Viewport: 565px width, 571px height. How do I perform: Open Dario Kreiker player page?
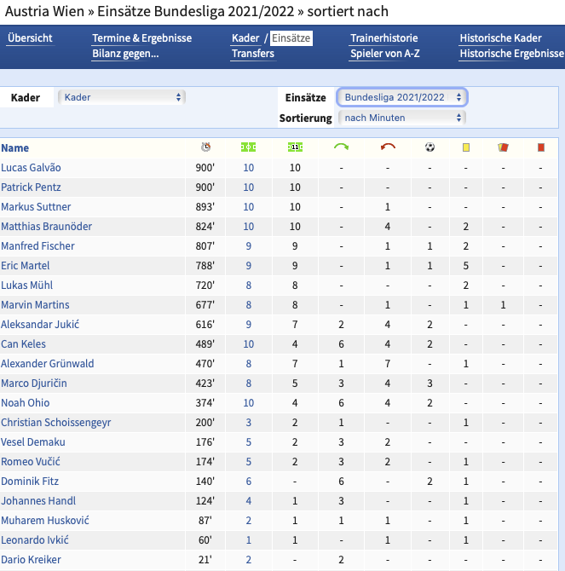[x=31, y=560]
